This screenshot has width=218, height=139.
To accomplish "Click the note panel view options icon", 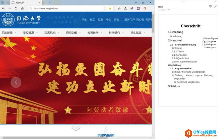I will click(211, 6).
